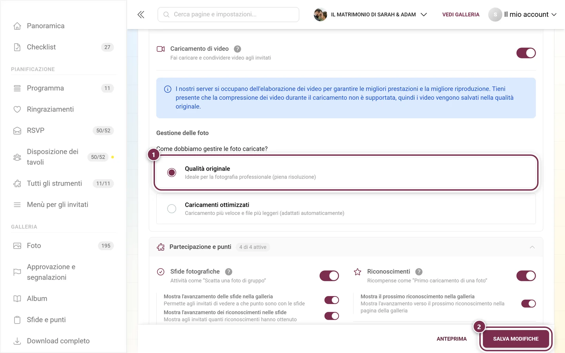Click the RSVP envelope icon
The height and width of the screenshot is (353, 565).
pos(17,131)
